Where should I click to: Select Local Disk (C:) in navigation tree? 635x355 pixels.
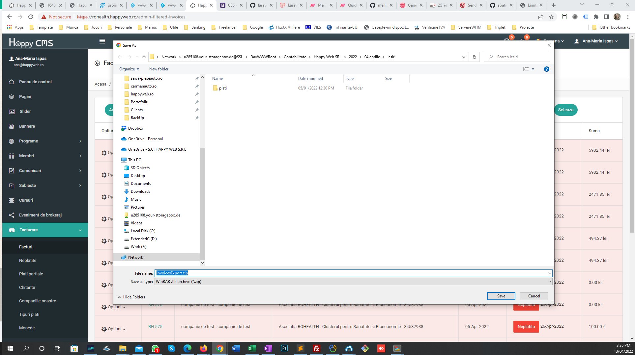[143, 231]
